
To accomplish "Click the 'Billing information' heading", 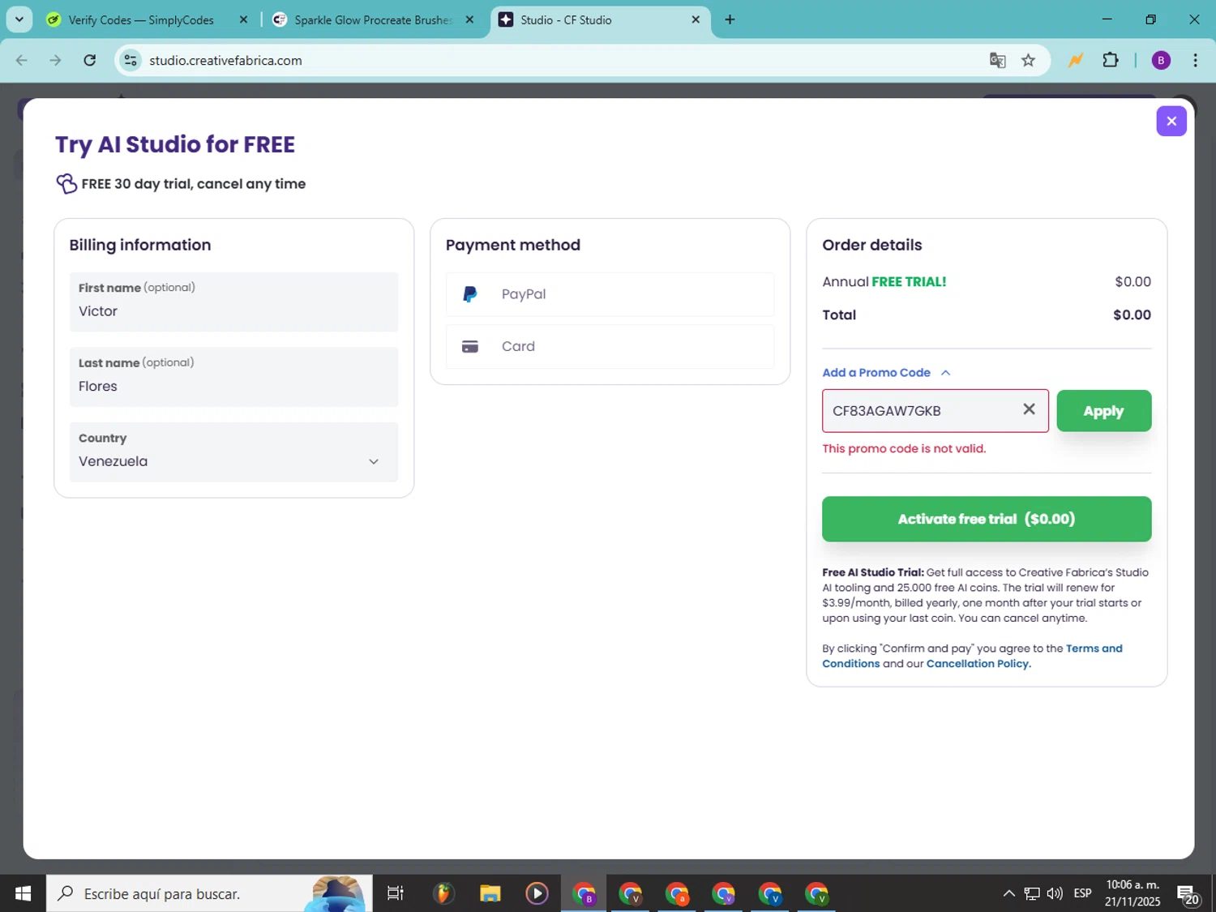I will (x=140, y=245).
